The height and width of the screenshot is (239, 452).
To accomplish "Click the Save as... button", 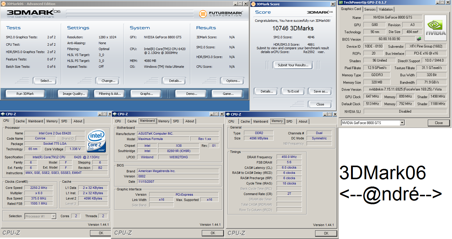I will [320, 91].
